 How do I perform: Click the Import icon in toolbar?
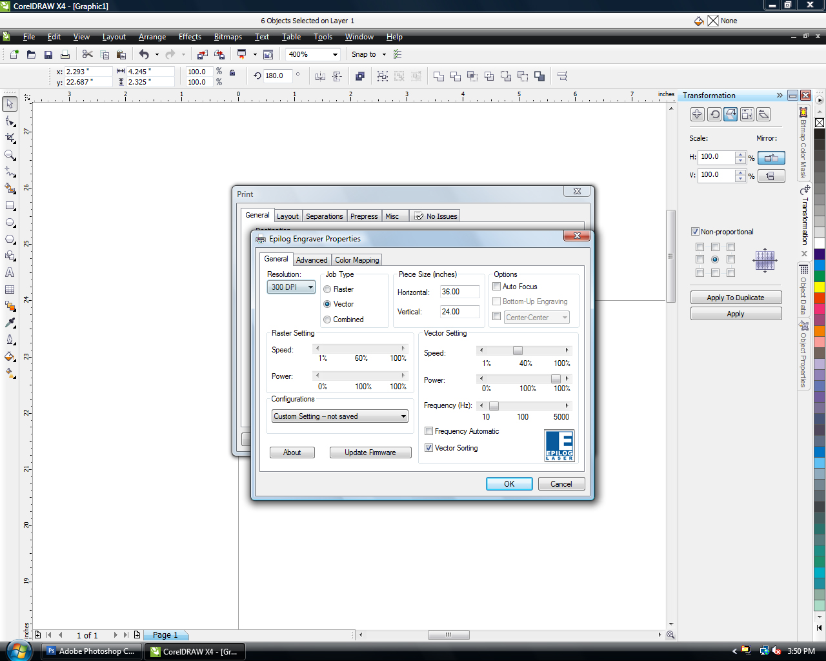pos(203,54)
